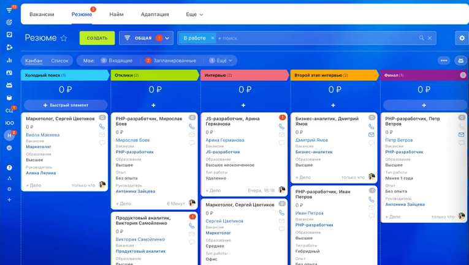Open the Адаптация tab
This screenshot has height=265, width=469.
click(x=154, y=14)
